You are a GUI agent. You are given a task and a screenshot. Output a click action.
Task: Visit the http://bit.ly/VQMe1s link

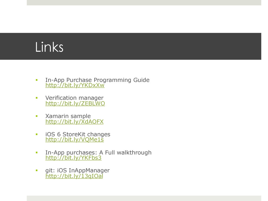point(75,140)
